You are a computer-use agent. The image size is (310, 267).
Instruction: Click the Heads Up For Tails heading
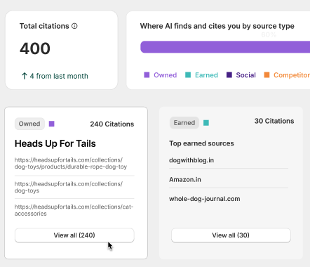(55, 143)
